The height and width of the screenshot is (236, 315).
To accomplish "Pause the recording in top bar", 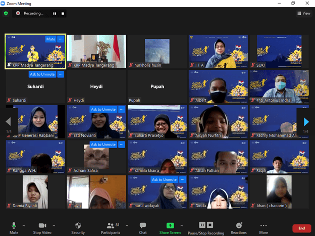I will click(55, 14).
